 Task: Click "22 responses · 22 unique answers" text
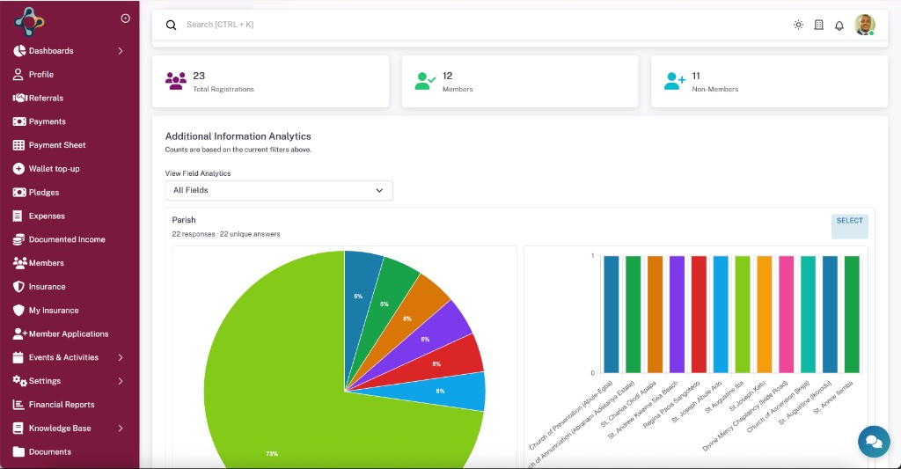226,234
